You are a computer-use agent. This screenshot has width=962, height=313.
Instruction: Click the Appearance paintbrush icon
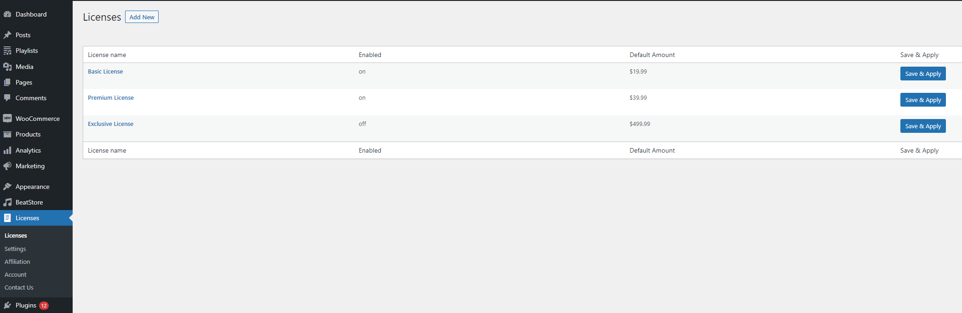(x=7, y=187)
